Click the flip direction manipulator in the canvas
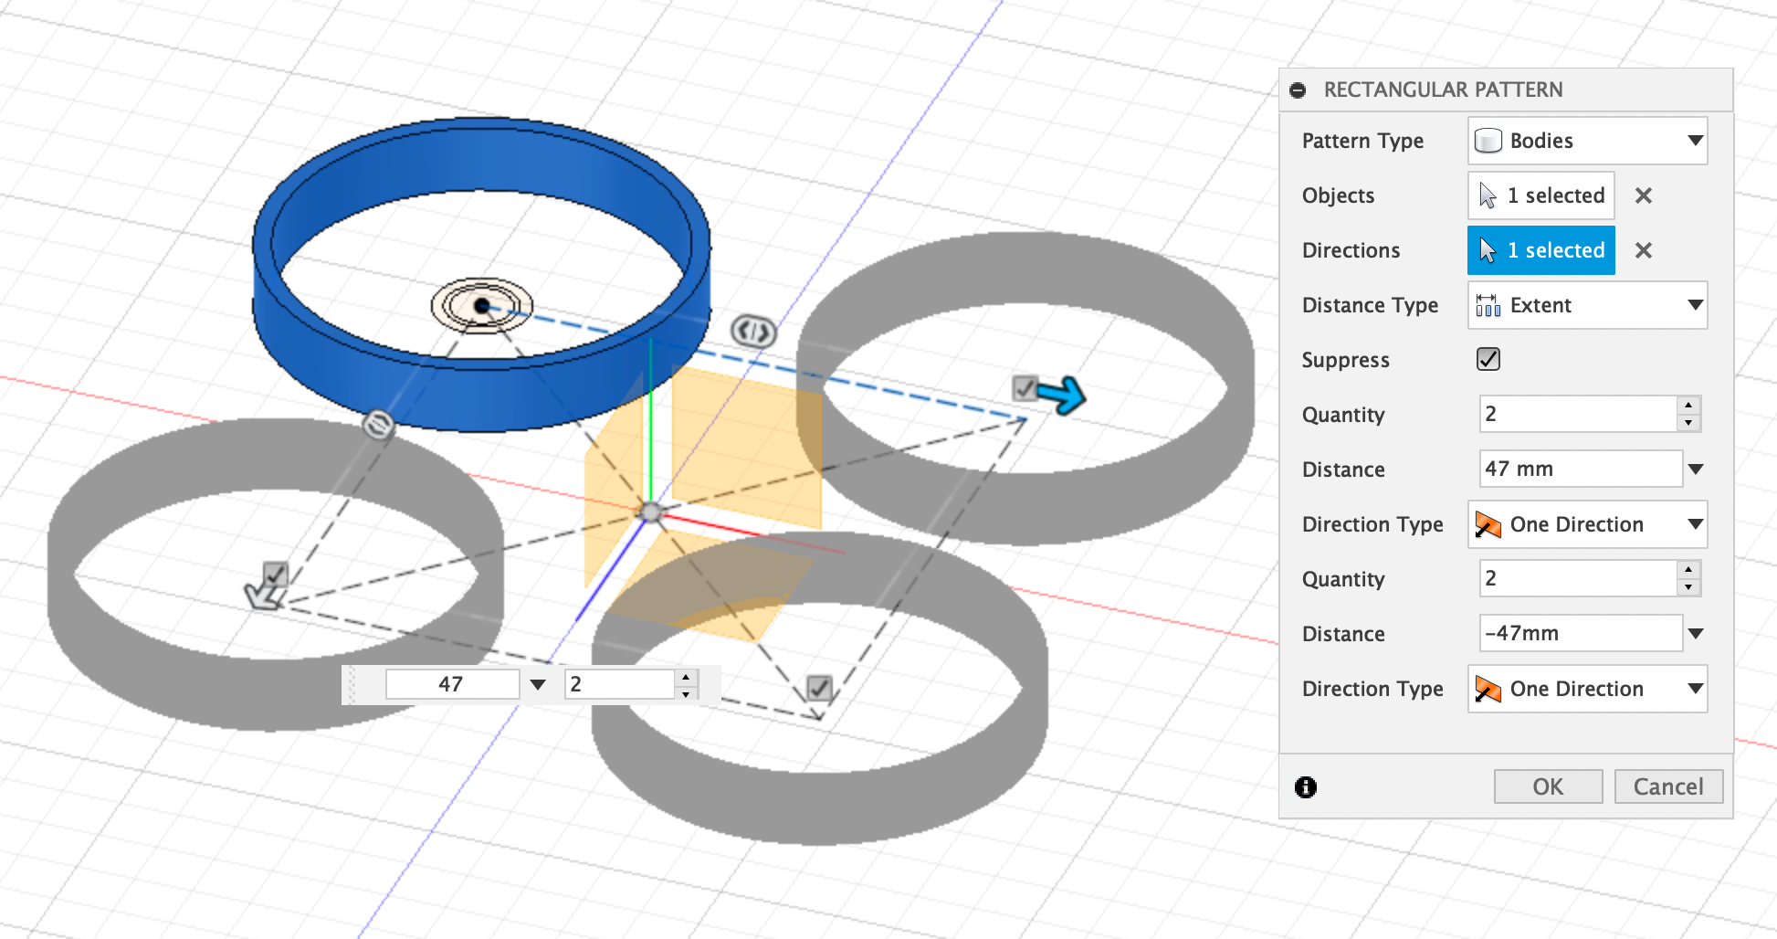Viewport: 1777px width, 939px height. pos(752,332)
